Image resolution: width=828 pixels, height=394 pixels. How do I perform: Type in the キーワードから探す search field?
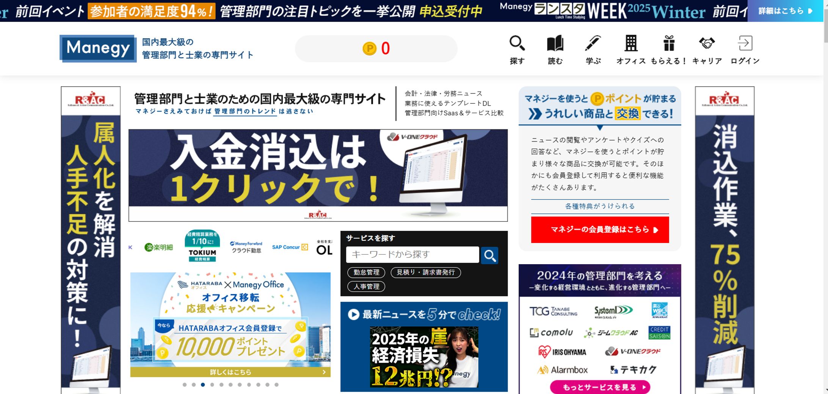[x=412, y=255]
